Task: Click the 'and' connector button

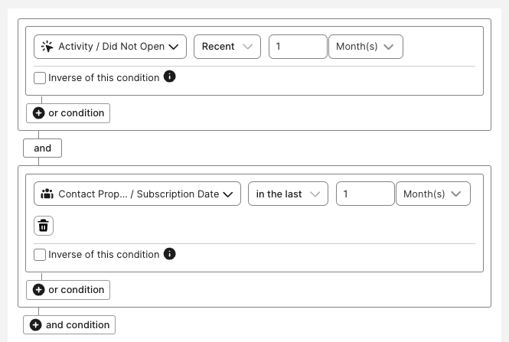Action: [42, 148]
